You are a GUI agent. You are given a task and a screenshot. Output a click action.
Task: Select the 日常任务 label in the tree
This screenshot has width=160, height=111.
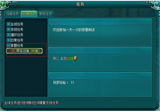(17, 40)
